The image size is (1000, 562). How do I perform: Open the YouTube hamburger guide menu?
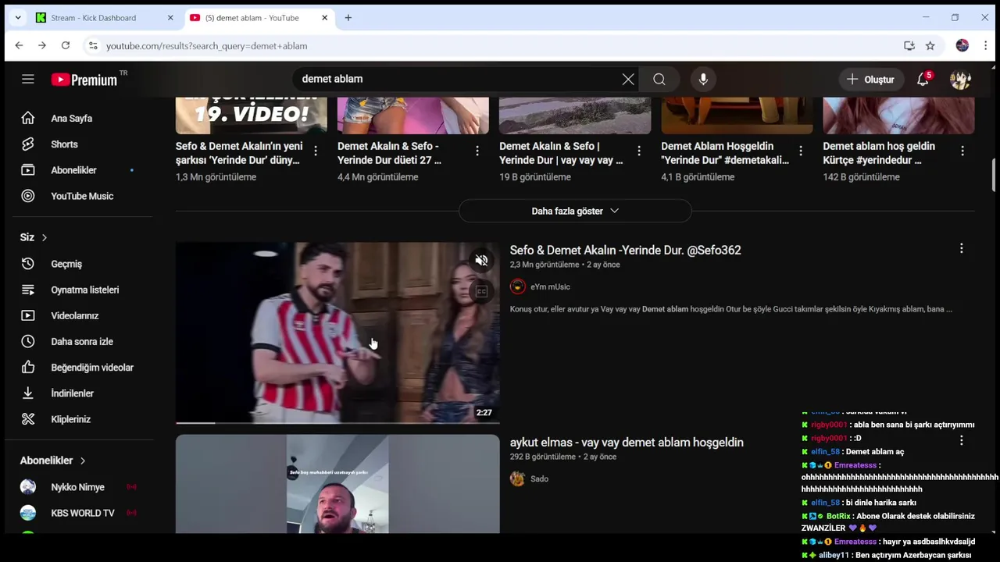28,79
